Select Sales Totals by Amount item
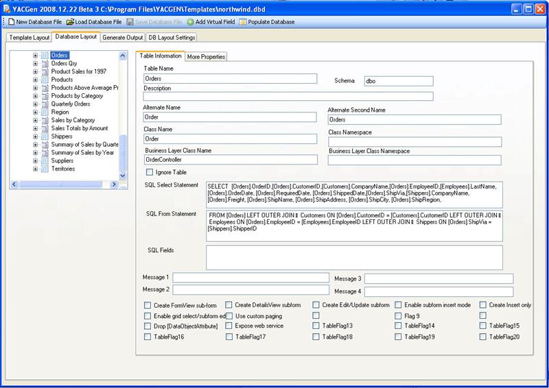This screenshot has height=388, width=549. [80, 128]
